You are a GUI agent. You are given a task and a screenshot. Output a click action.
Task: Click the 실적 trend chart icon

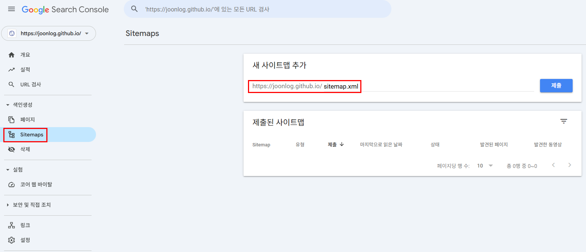[11, 70]
